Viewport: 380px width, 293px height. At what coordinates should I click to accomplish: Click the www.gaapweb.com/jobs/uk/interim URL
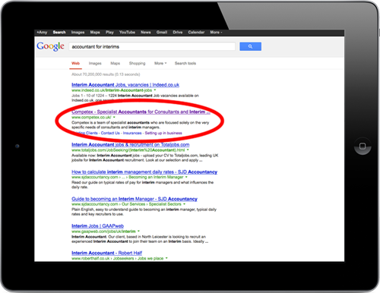click(x=103, y=232)
